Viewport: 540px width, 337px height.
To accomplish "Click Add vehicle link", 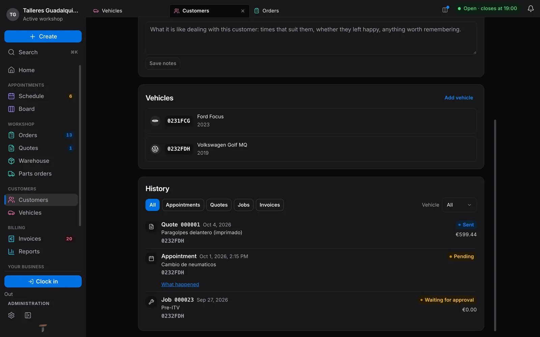I will click(x=459, y=98).
